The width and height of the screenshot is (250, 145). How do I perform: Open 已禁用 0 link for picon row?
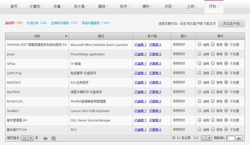tap(155, 54)
